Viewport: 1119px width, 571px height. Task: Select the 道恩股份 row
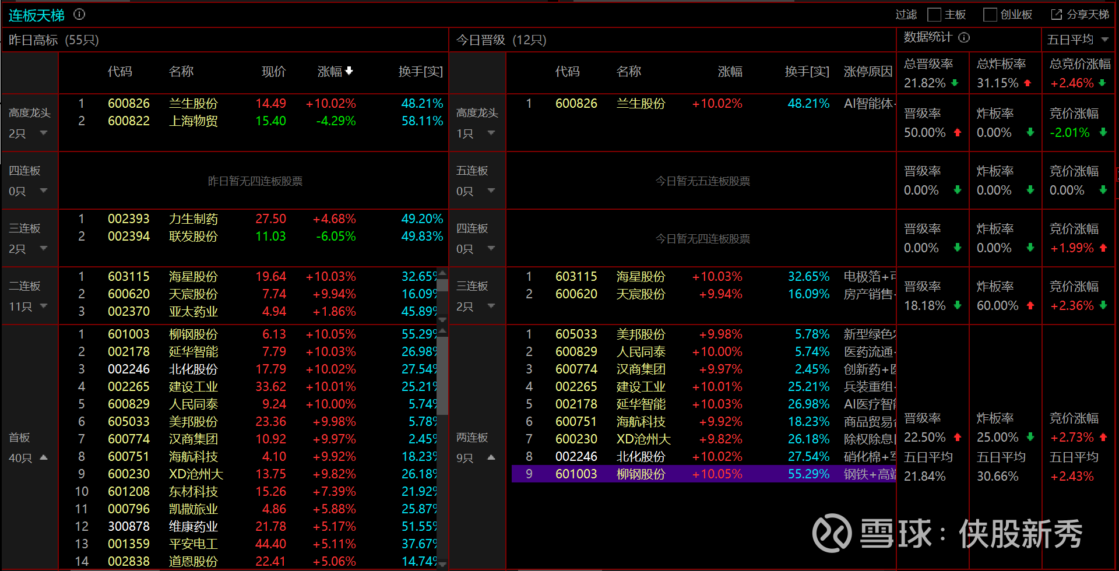(249, 562)
